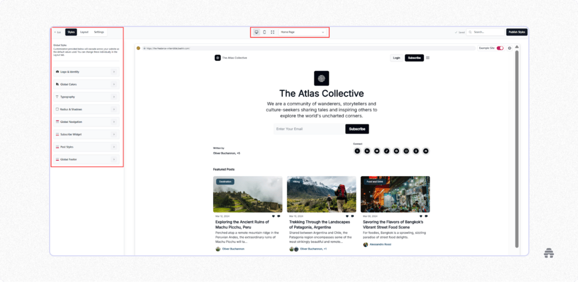Select the Styles tab
Image resolution: width=578 pixels, height=282 pixels.
71,32
